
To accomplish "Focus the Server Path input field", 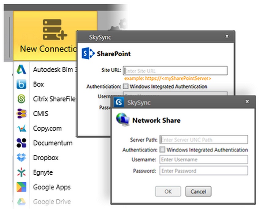I will [x=204, y=140].
